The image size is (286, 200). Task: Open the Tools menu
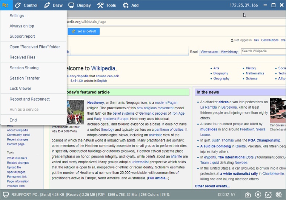[106, 5]
